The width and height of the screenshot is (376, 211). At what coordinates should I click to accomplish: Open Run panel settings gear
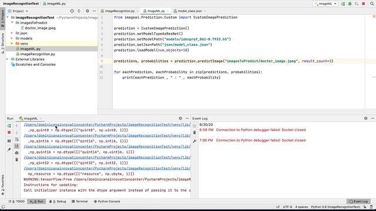click(180, 118)
